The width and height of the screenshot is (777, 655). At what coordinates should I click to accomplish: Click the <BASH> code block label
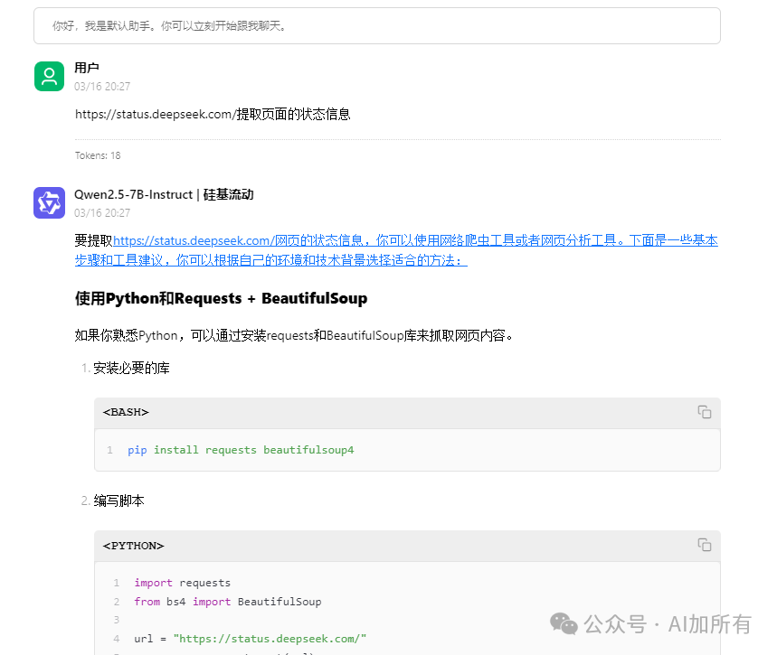[126, 412]
